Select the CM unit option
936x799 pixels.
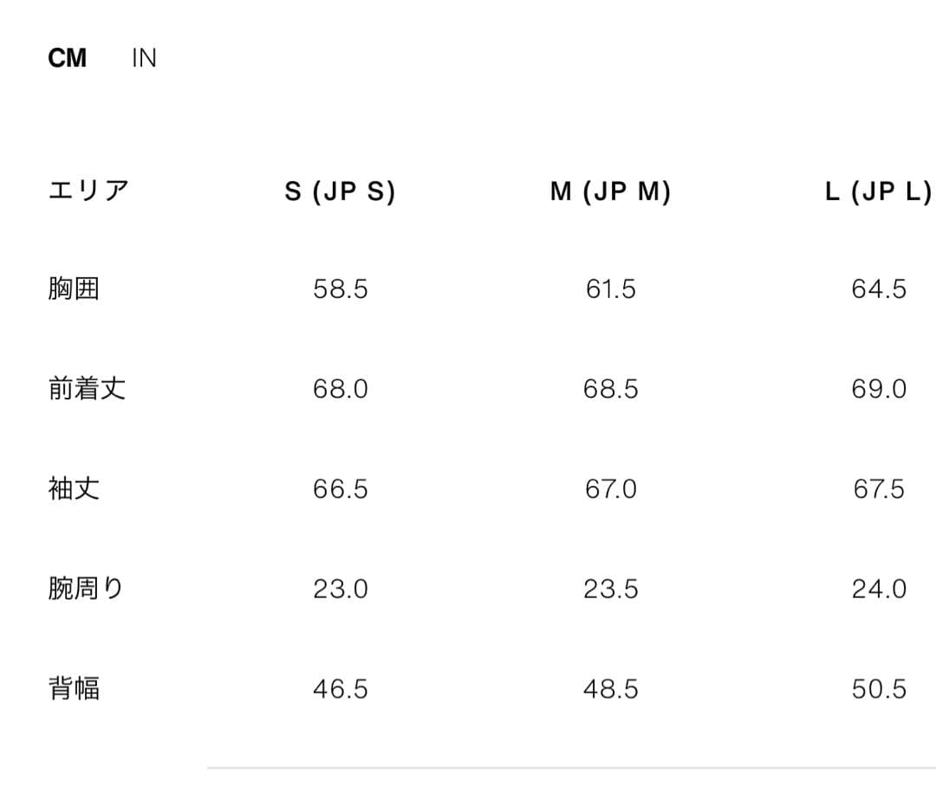click(x=69, y=57)
